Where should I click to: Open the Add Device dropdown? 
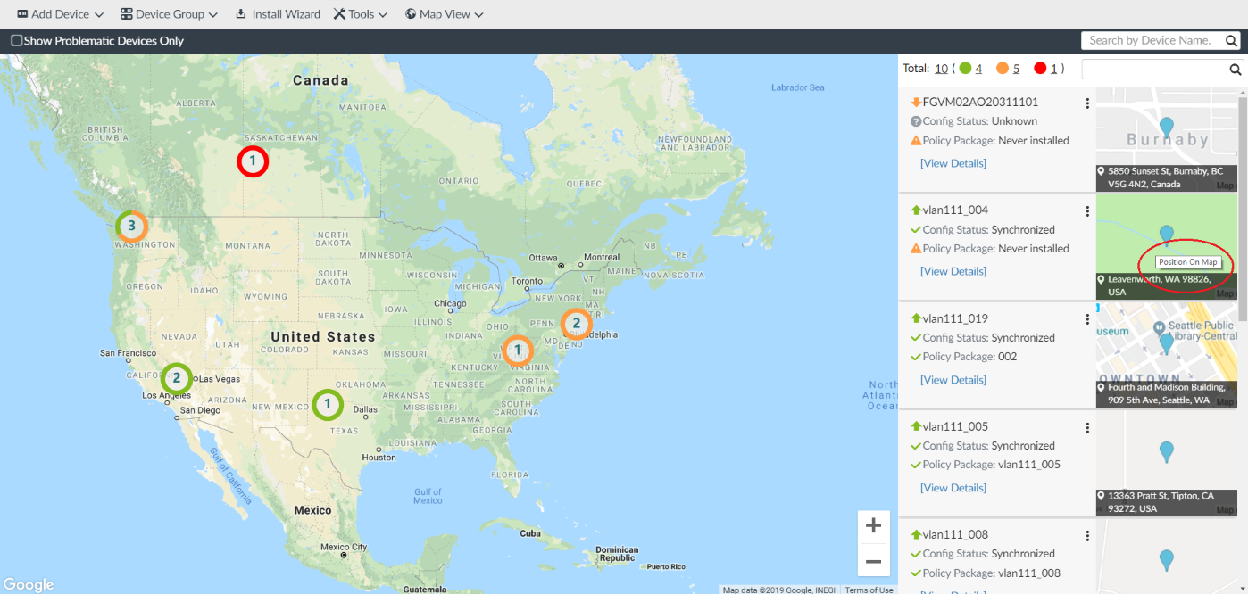coord(97,13)
